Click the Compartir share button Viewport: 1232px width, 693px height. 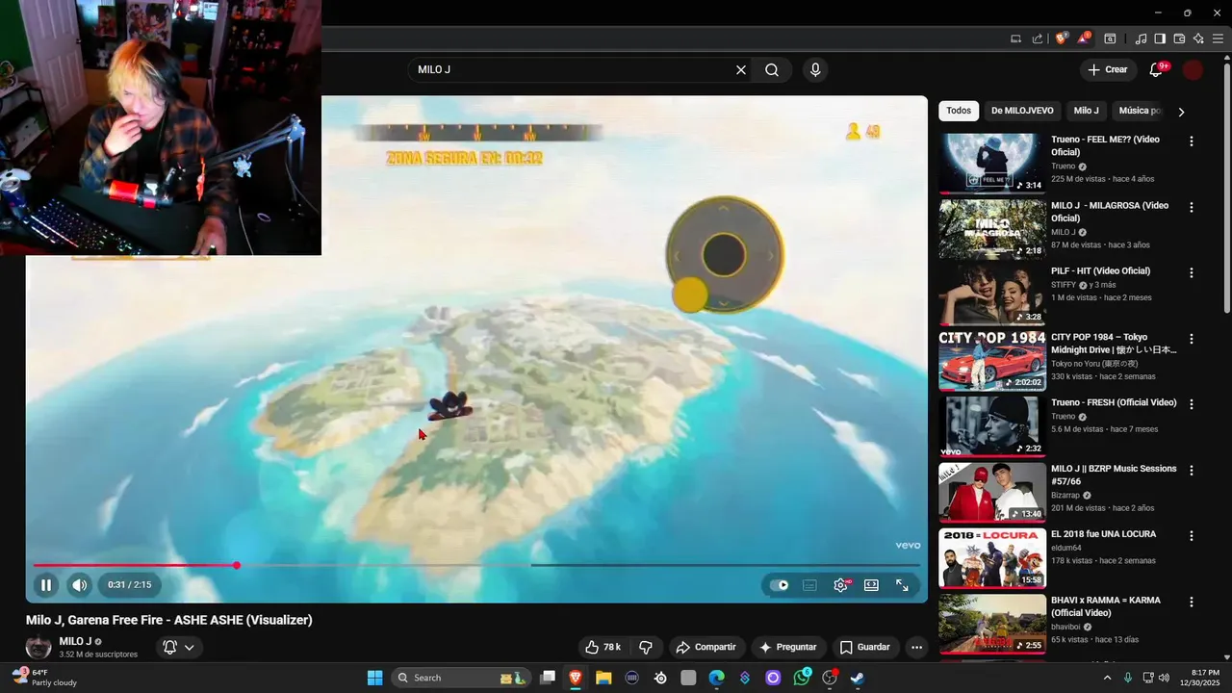(x=706, y=647)
